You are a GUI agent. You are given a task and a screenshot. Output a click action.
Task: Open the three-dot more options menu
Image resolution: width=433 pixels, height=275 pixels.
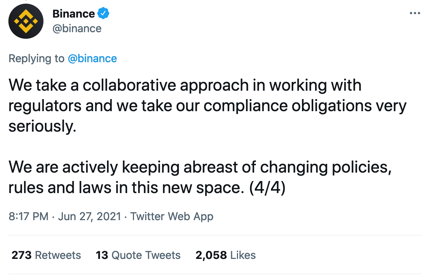[x=415, y=13]
